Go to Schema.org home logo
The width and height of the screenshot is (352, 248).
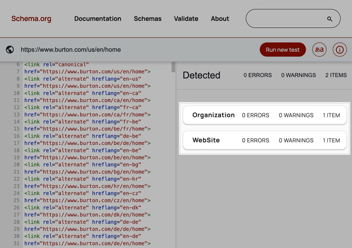pyautogui.click(x=31, y=19)
